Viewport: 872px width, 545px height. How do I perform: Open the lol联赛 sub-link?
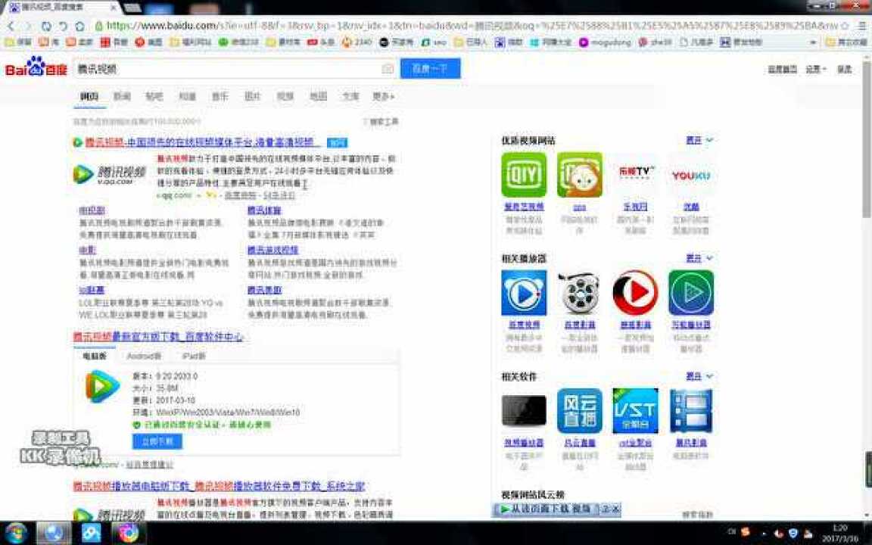pyautogui.click(x=92, y=290)
